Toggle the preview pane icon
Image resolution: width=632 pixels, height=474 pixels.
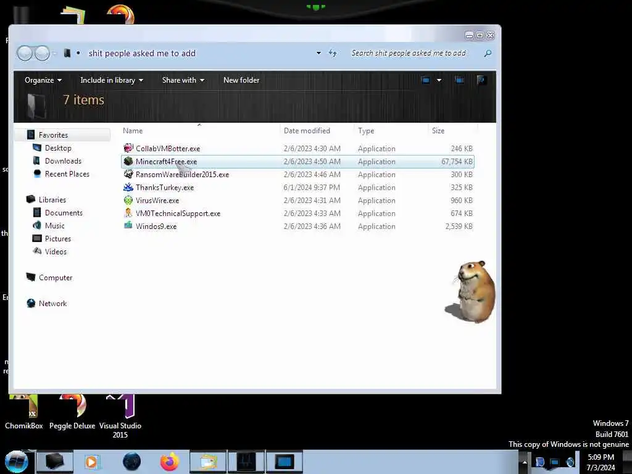click(x=459, y=80)
